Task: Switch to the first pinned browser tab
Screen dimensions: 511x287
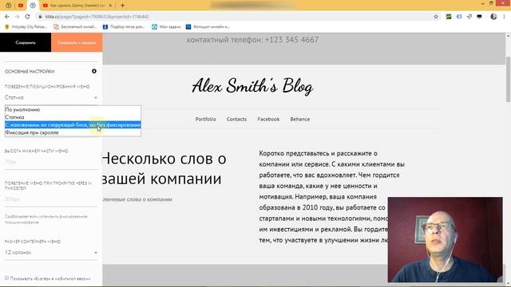Action: point(9,6)
